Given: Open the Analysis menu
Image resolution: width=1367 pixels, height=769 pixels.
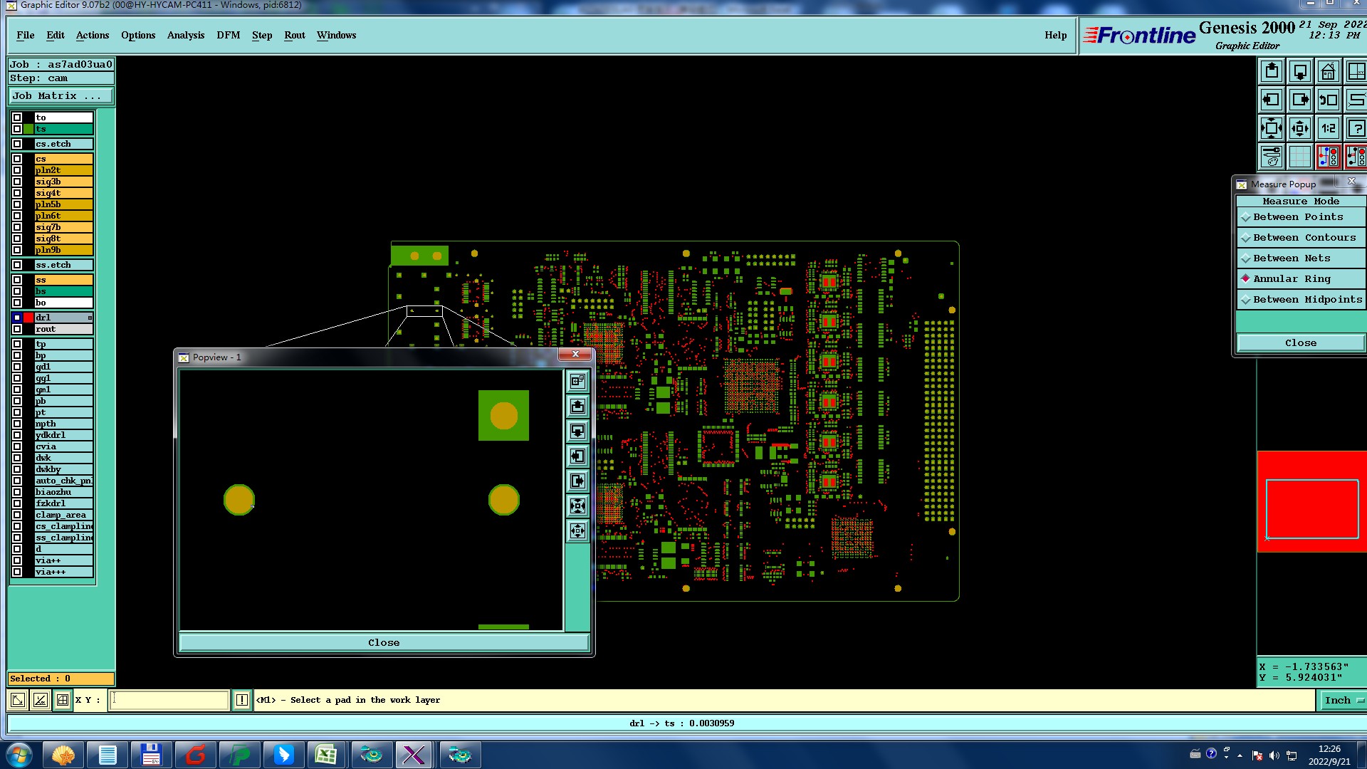Looking at the screenshot, I should (185, 35).
